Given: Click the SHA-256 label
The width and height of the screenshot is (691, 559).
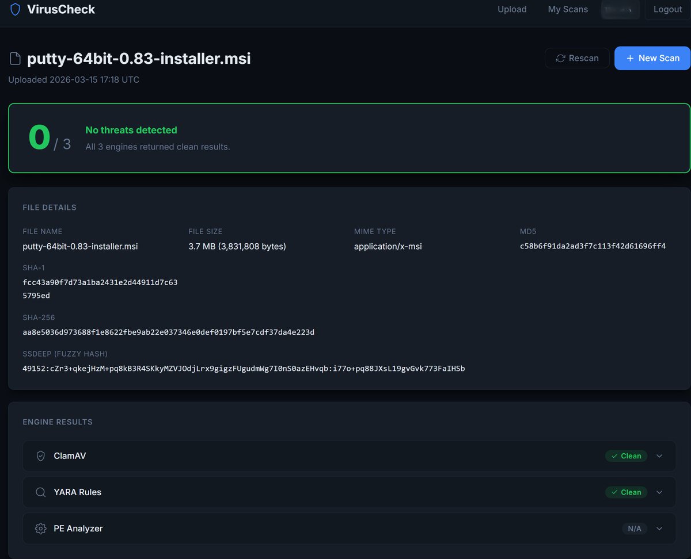Looking at the screenshot, I should (39, 317).
